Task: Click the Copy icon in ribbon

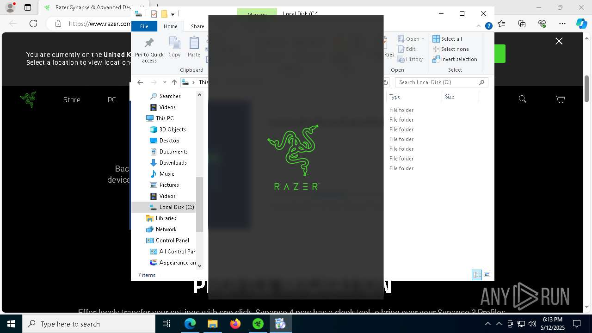Action: (174, 43)
